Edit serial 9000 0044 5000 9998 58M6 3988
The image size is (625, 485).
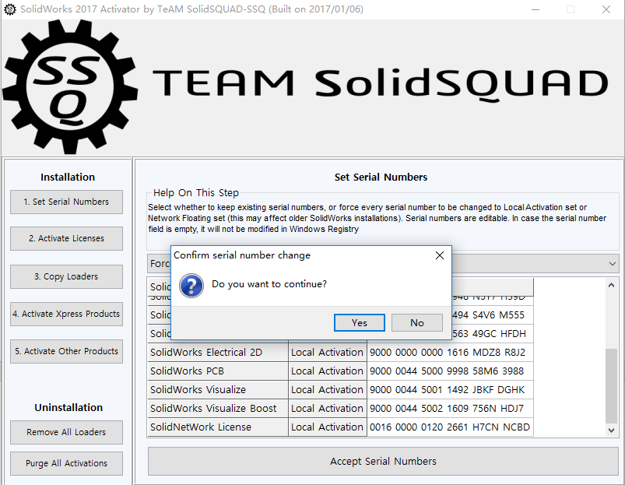point(450,371)
